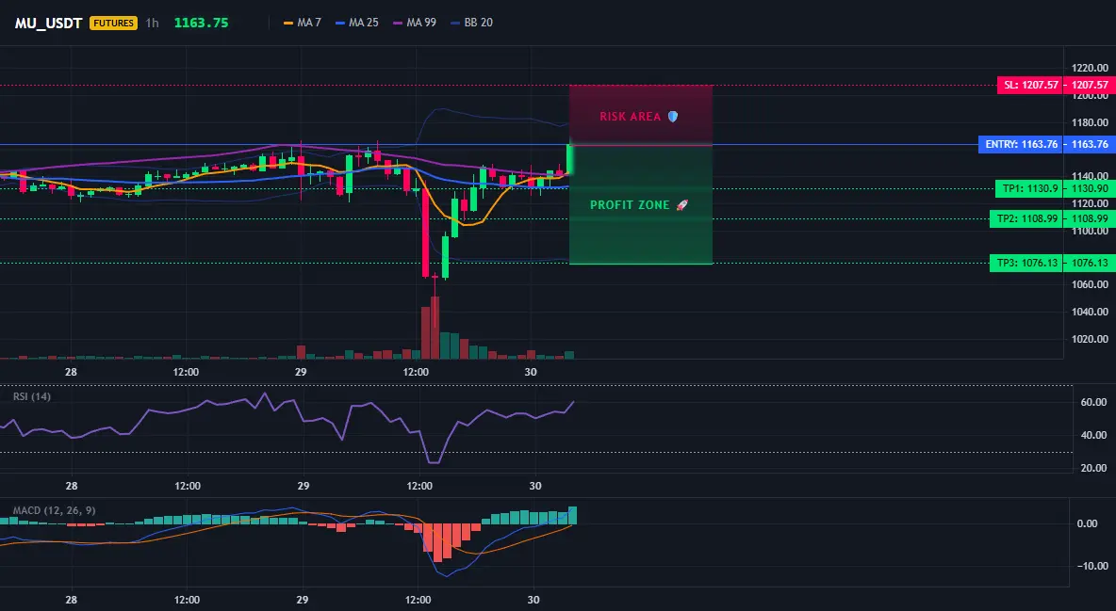Screen dimensions: 1116x611
Task: Click the SL: 1207.57 price label
Action: 1030,86
